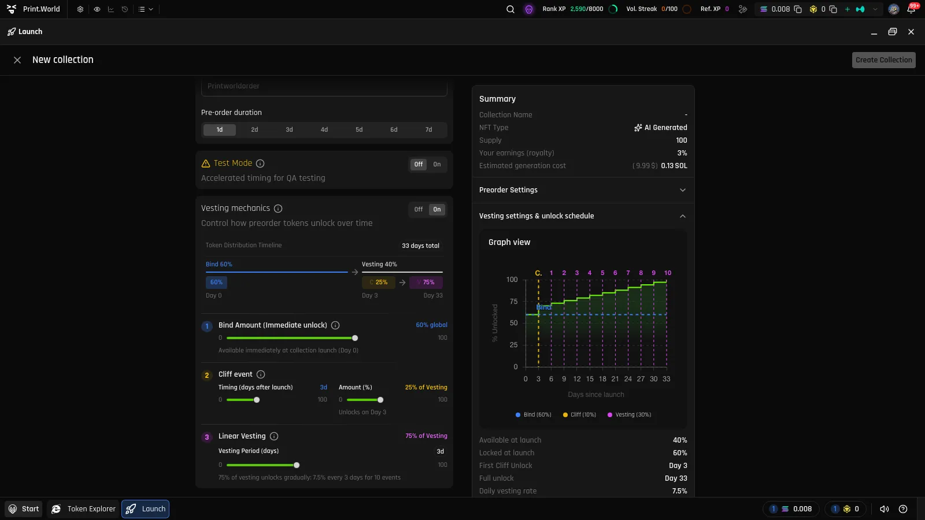Select 7d pre-order duration
Screen dimensions: 925x520
[x=428, y=130]
